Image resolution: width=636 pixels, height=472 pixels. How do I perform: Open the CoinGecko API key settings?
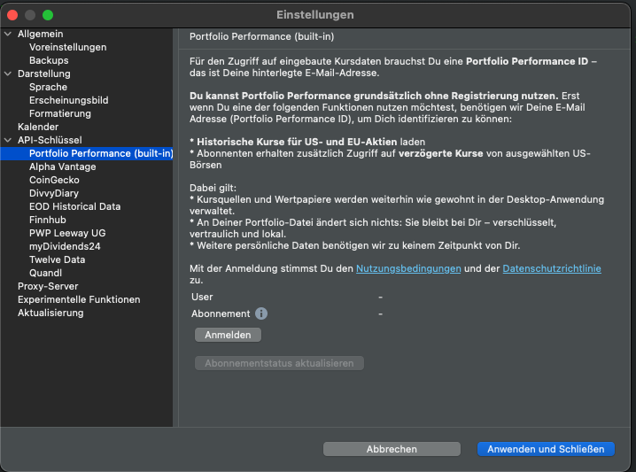click(x=54, y=180)
